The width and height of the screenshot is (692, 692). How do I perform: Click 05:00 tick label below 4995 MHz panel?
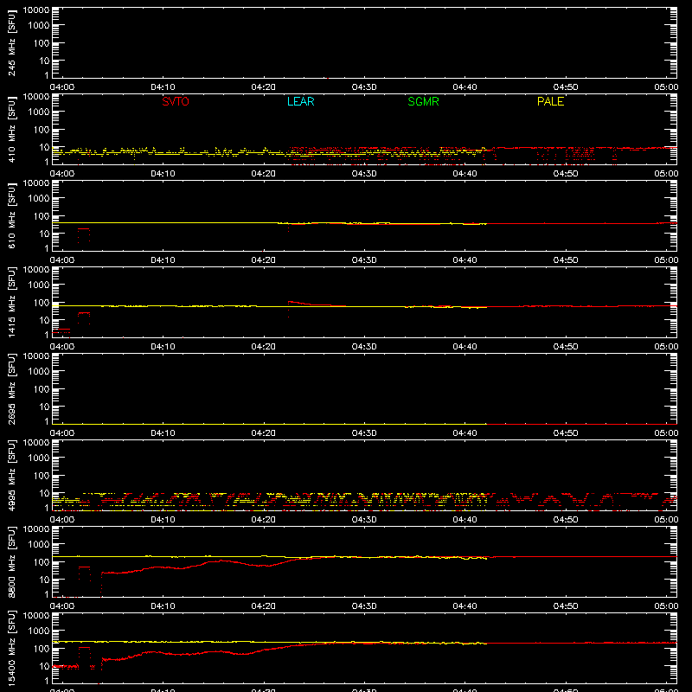coord(666,520)
